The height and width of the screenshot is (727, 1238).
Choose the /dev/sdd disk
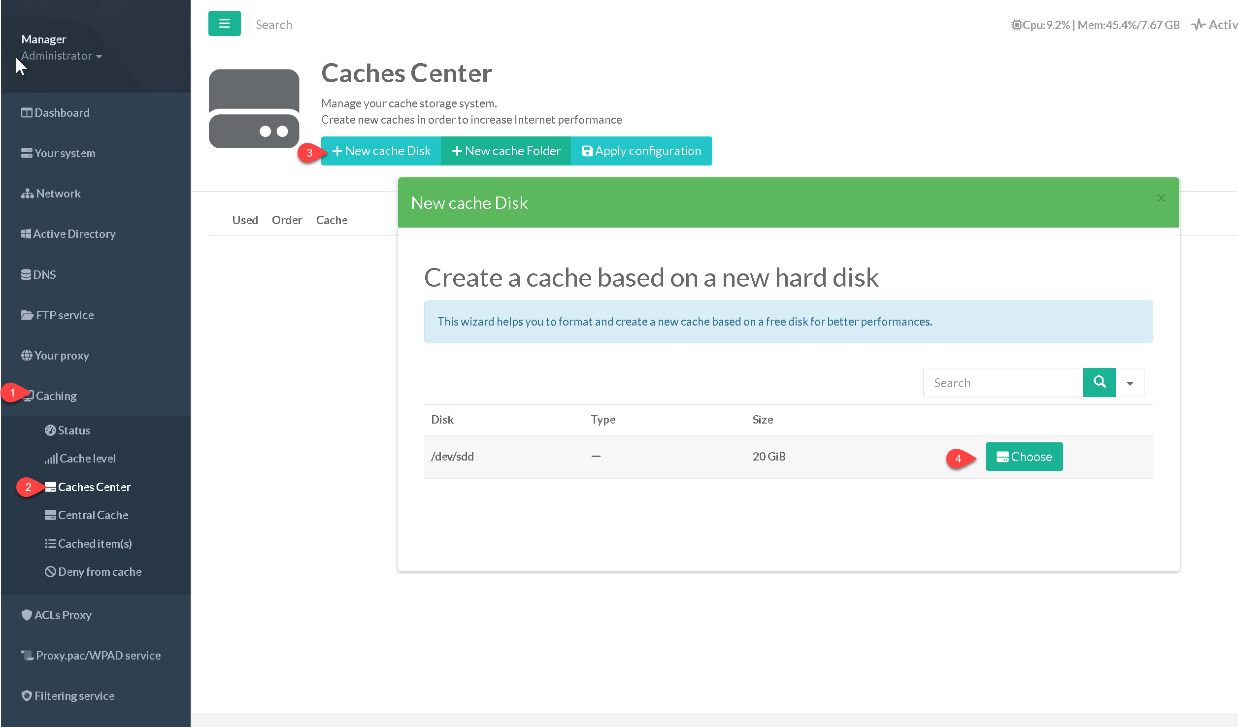point(1024,457)
